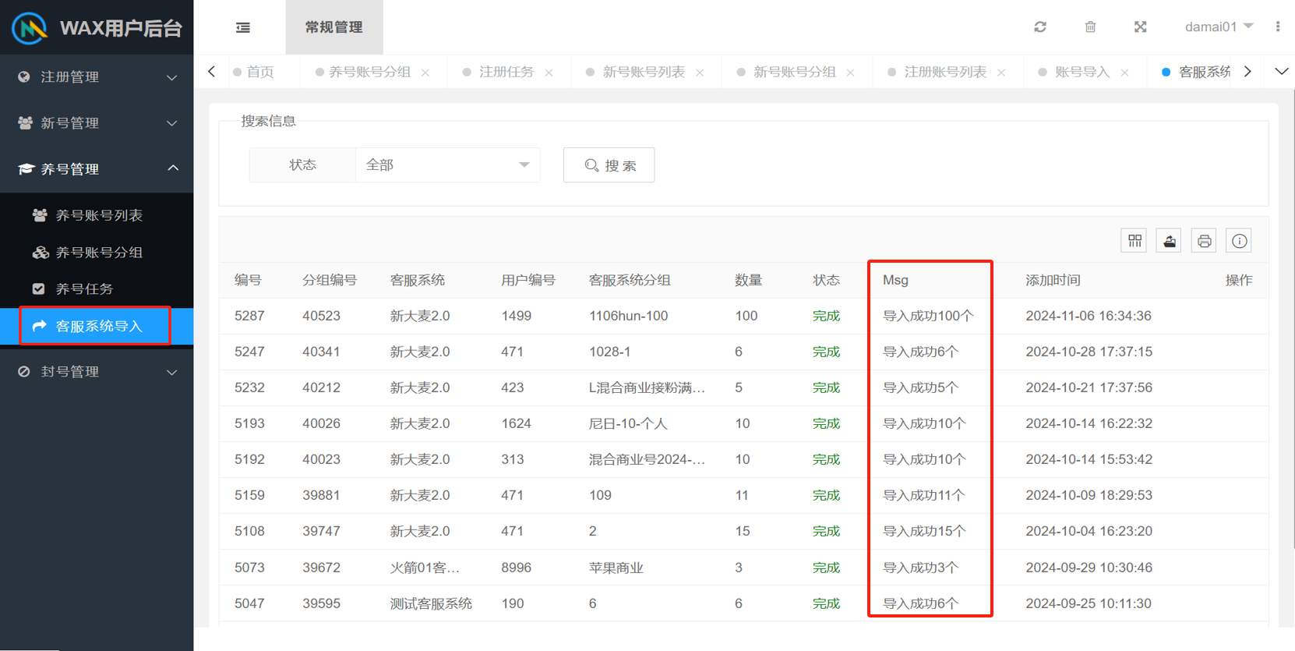Click cell 火箭01客…

pos(425,568)
